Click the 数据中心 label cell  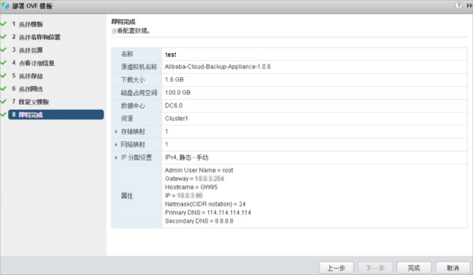pyautogui.click(x=137, y=106)
